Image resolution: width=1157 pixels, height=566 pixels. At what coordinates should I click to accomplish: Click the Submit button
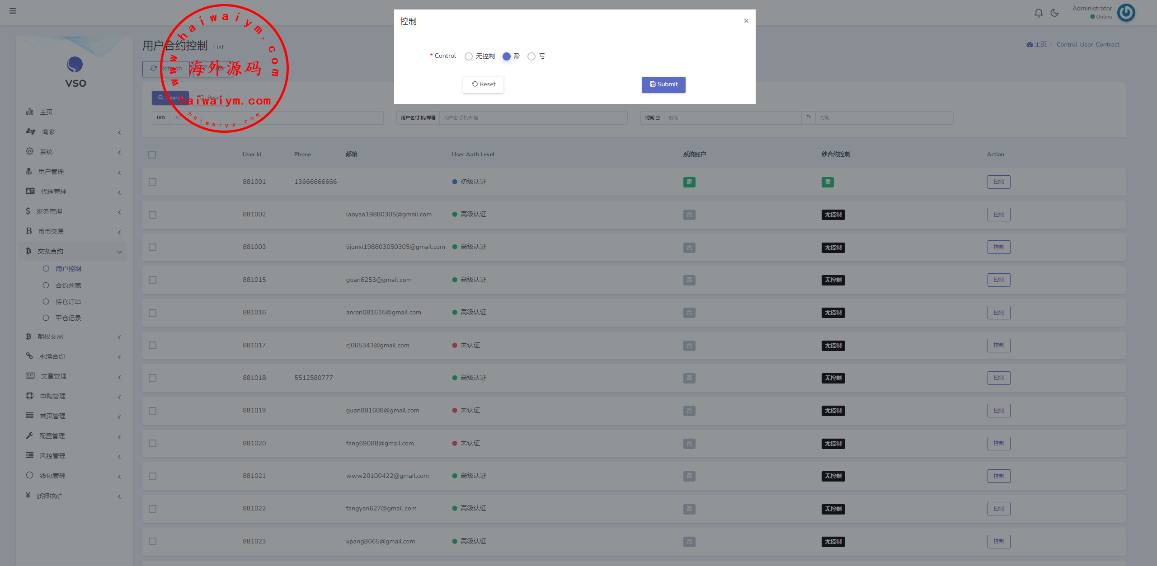click(663, 84)
